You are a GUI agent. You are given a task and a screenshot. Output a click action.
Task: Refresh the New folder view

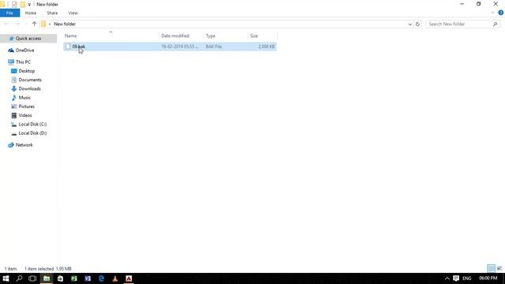[417, 24]
